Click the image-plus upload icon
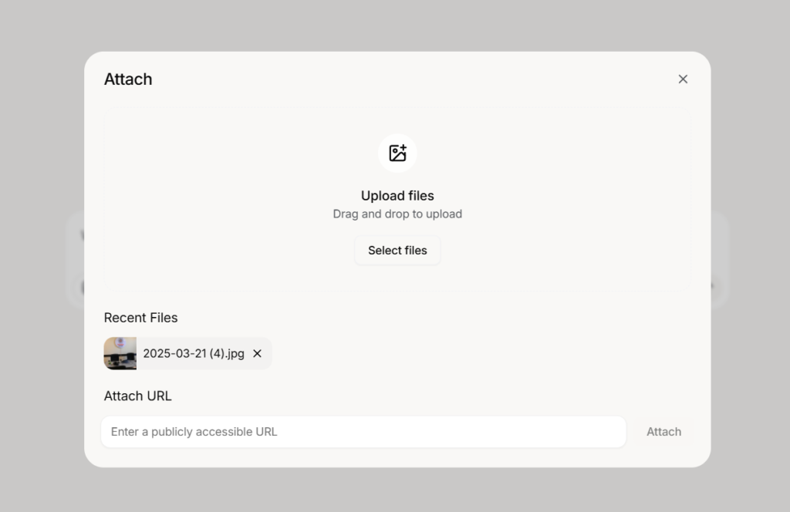 pos(397,153)
